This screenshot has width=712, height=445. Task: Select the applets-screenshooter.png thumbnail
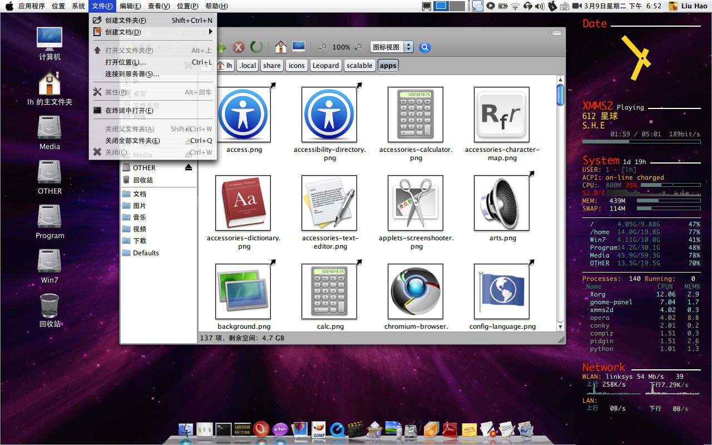416,203
